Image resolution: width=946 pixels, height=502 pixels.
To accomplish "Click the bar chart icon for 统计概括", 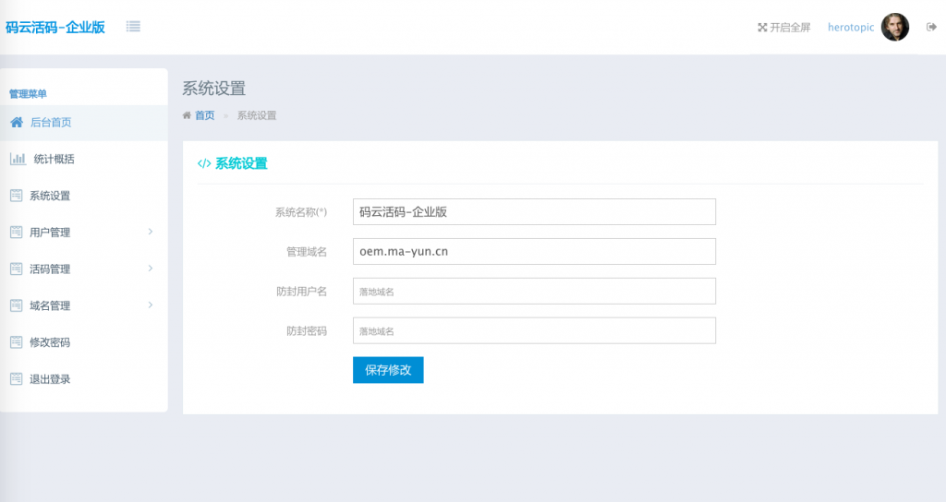I will coord(18,159).
